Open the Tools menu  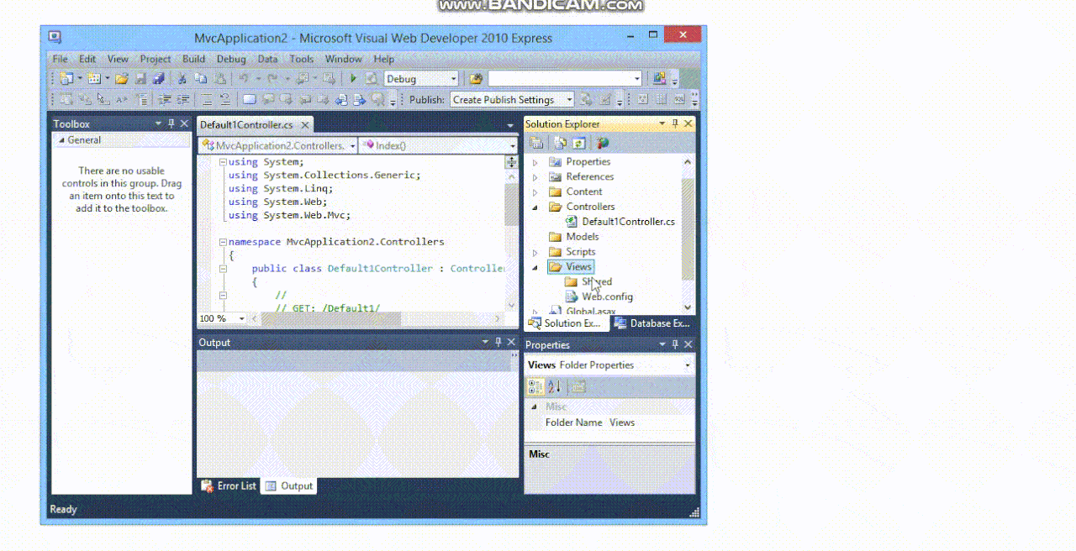tap(302, 59)
